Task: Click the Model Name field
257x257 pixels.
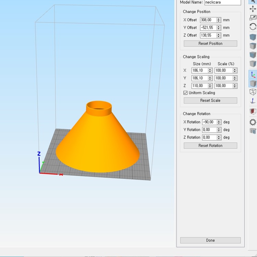Action: point(223,2)
